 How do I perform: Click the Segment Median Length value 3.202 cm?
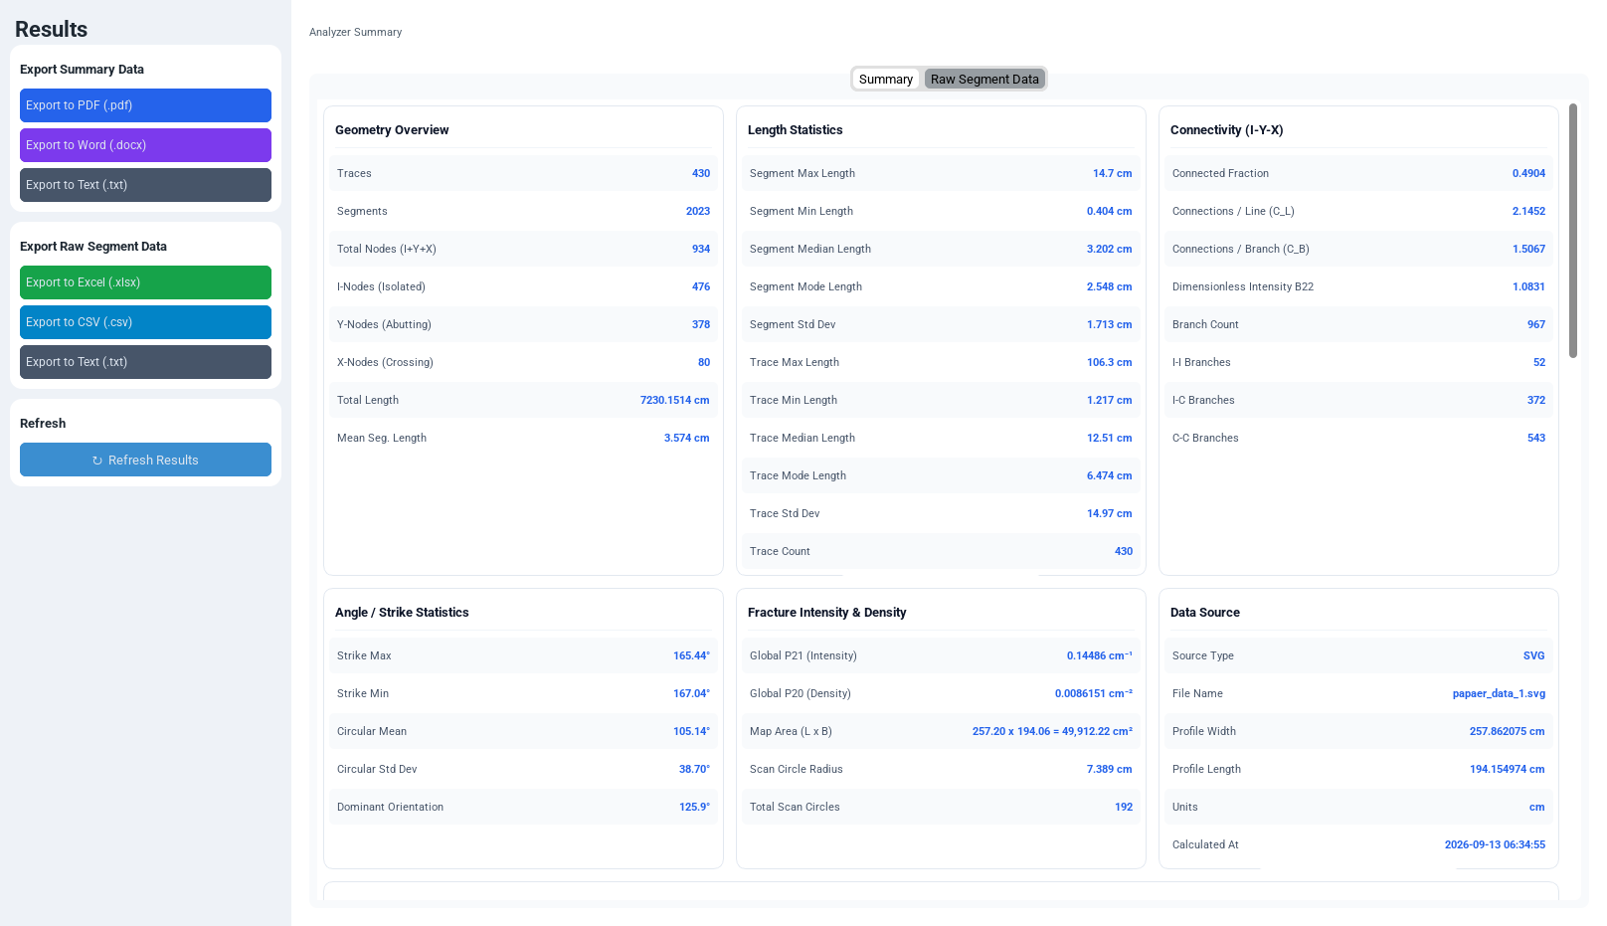click(1110, 249)
